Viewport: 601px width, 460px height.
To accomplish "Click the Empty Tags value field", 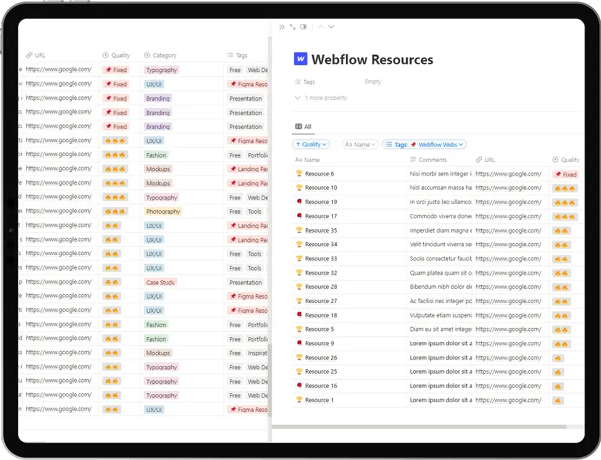I will click(x=373, y=82).
